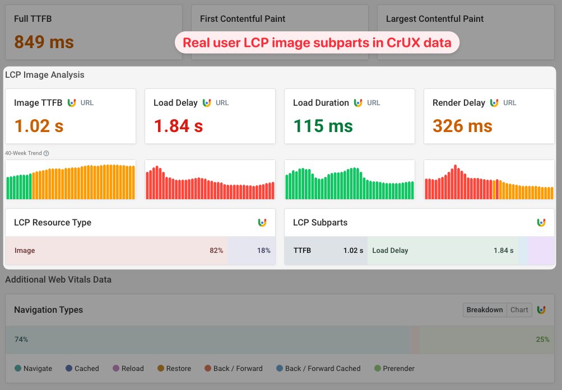The image size is (562, 390).
Task: Click the Chrome icon in LCP Subparts header
Action: coord(541,222)
